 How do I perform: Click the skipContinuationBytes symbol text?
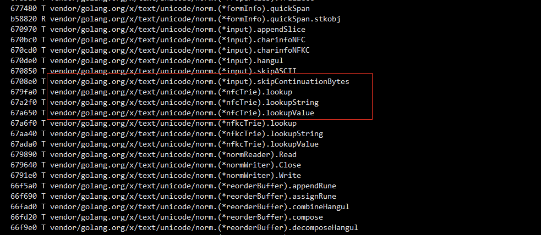[x=303, y=82]
